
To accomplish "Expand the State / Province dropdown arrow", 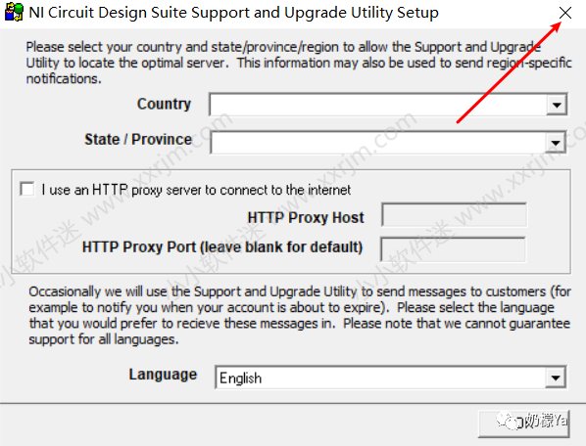I will point(556,143).
